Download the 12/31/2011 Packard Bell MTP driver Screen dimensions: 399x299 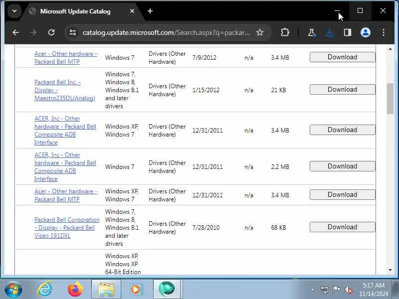coord(342,195)
